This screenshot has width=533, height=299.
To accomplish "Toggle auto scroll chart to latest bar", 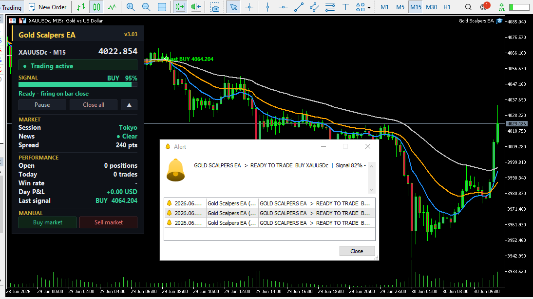I will tap(180, 7).
